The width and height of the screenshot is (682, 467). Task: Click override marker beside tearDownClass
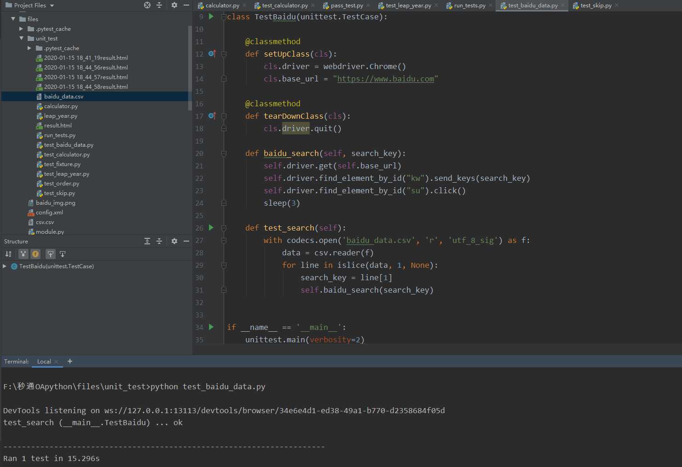click(212, 116)
